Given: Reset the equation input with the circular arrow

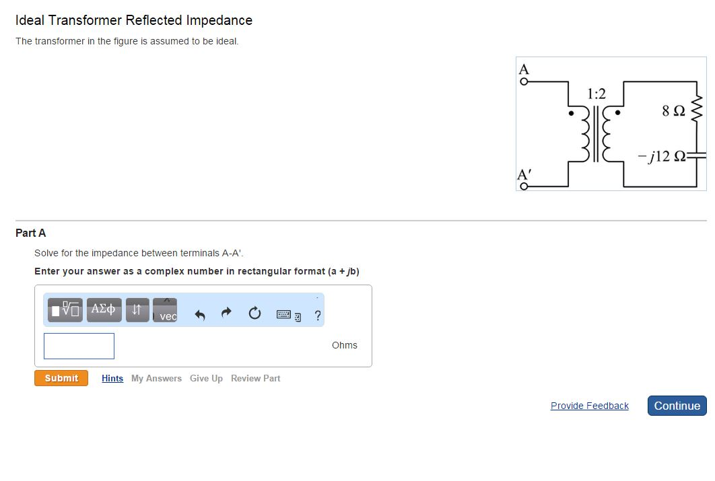Looking at the screenshot, I should [x=254, y=311].
